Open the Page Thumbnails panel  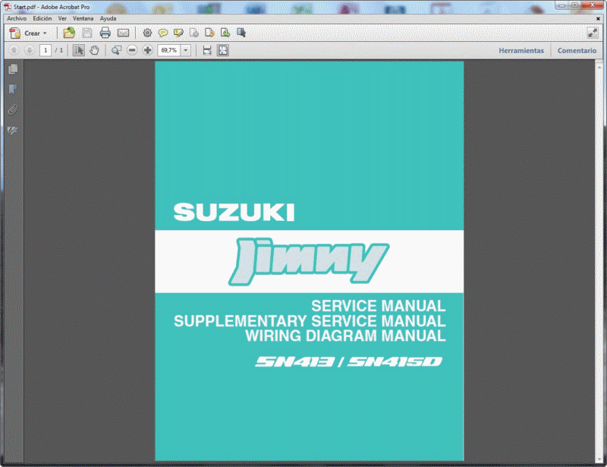point(12,69)
